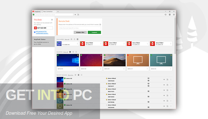Click the This Desk address 627 532 430
The image size is (208, 119).
[x=42, y=28]
